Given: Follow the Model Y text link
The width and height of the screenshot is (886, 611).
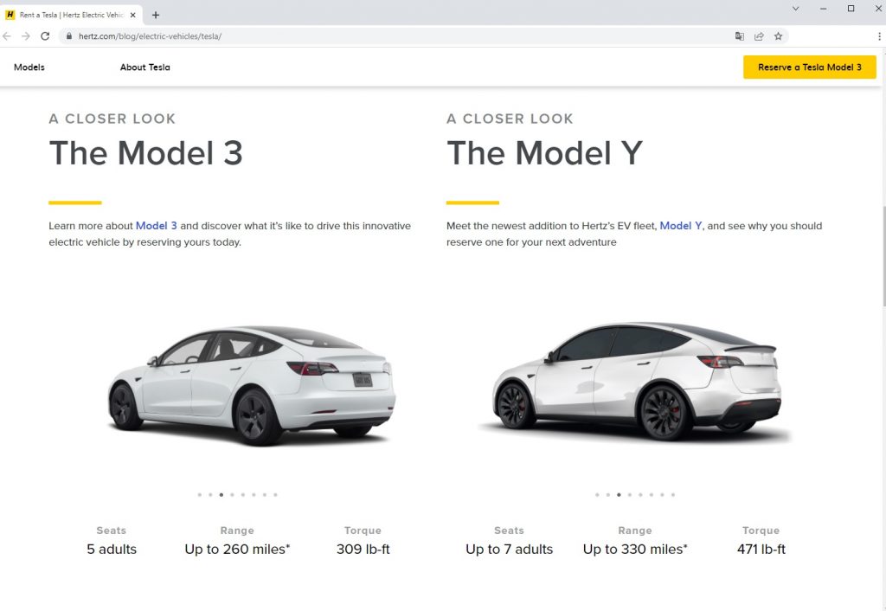Looking at the screenshot, I should (681, 226).
